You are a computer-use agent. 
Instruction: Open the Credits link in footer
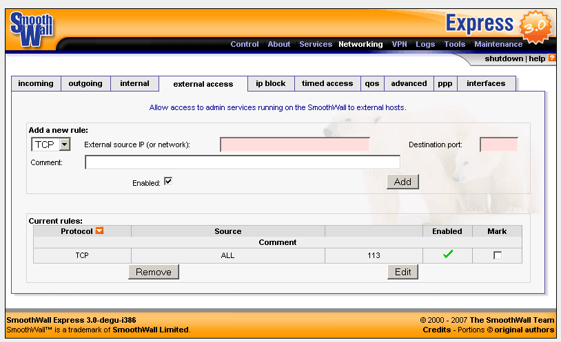[x=436, y=330]
